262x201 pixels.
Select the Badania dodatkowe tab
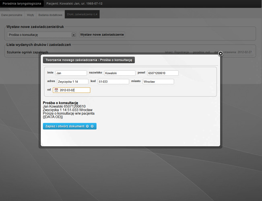50,15
